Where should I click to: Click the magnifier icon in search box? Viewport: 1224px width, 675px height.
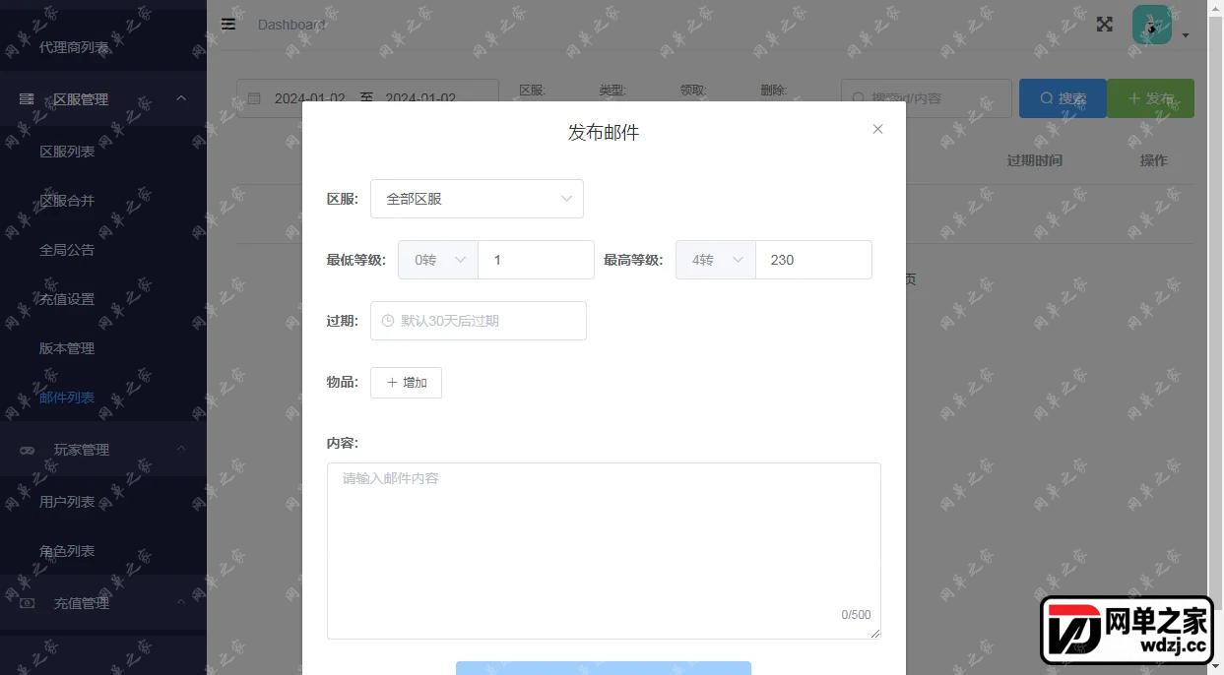(860, 98)
